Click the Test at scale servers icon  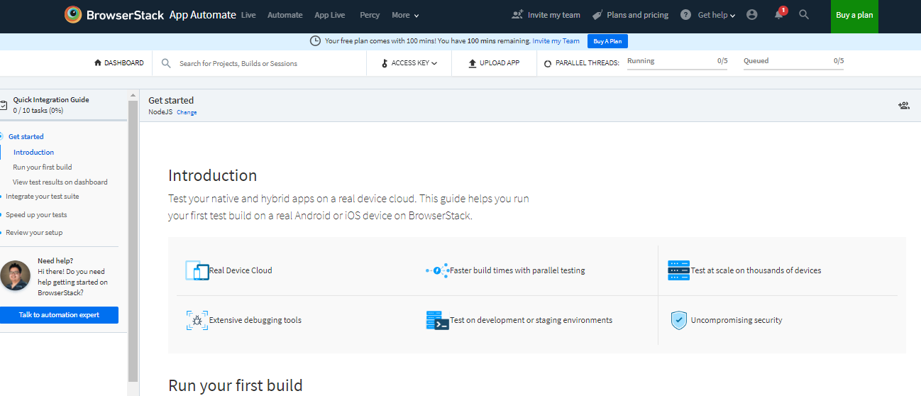678,270
